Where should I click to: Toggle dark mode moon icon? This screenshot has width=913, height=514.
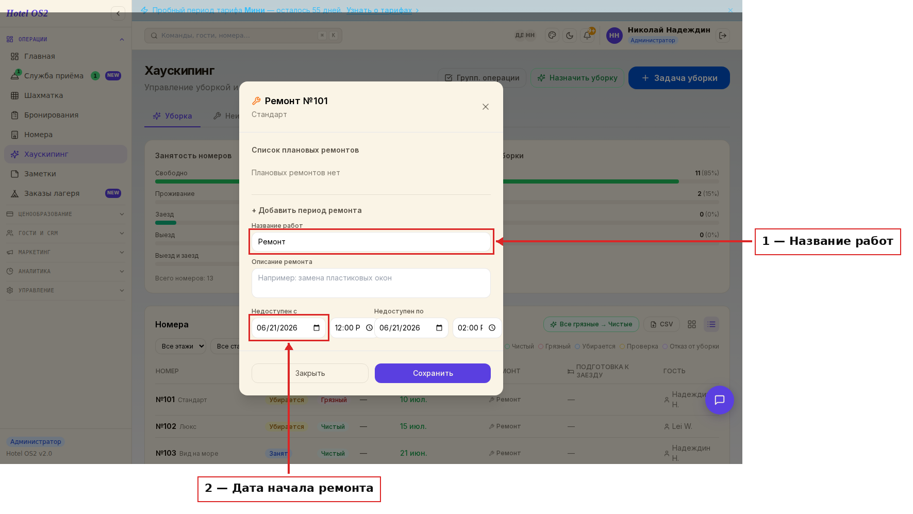click(570, 36)
